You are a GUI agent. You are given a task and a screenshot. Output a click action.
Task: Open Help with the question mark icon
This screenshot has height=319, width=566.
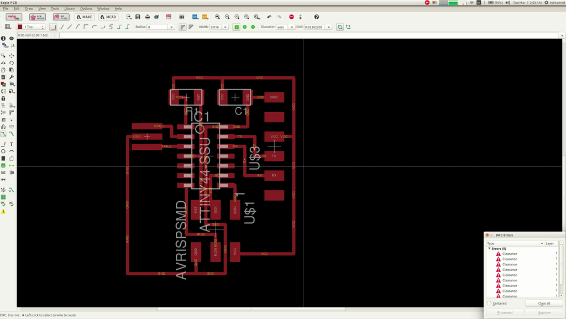click(x=317, y=17)
